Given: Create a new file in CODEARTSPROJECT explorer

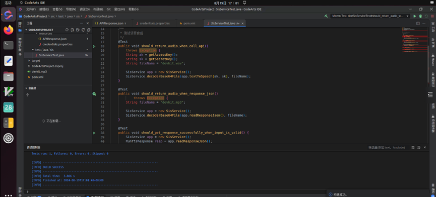Looking at the screenshot, I should (x=72, y=30).
